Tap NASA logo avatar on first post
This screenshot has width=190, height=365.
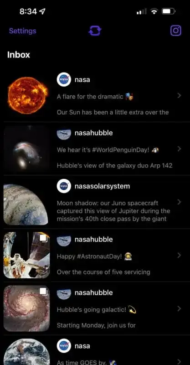(64, 79)
